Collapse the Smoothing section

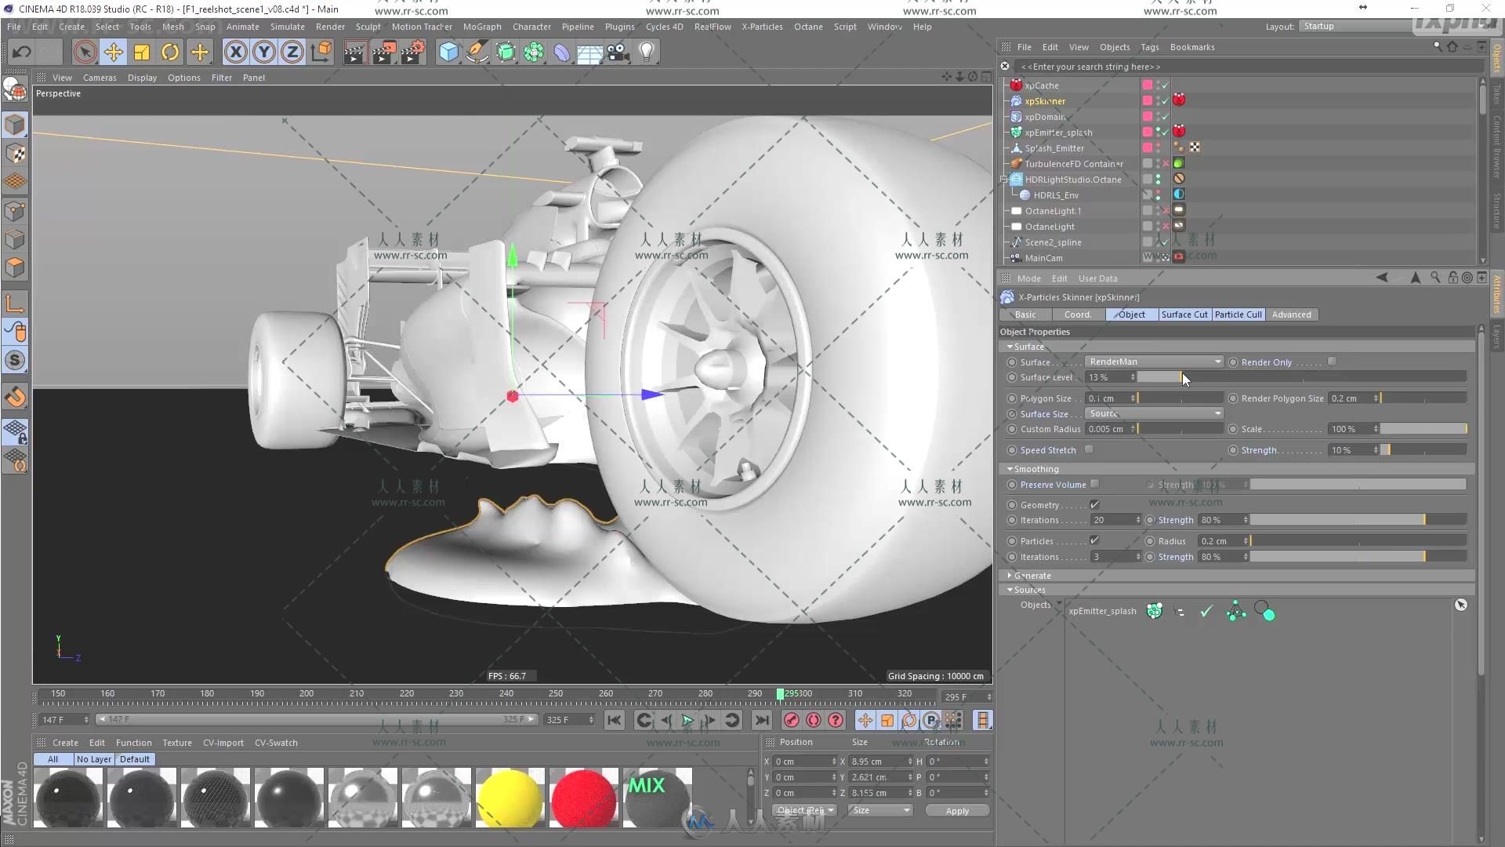[x=1010, y=469]
